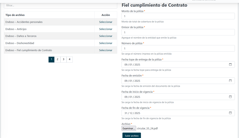Viewport: 239px width, 138px height.
Task: Open calendar icon for Fecha de inicio de vigencia
Action: 230,97
